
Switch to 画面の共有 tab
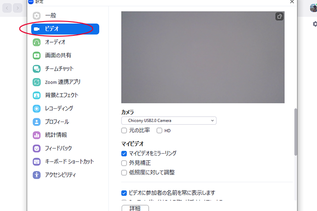tap(65, 56)
